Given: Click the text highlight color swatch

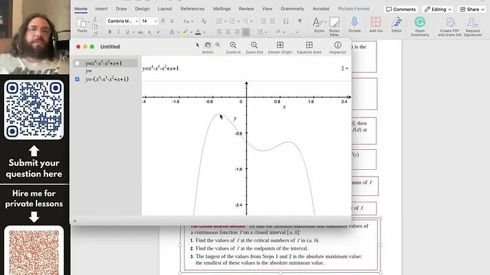Looking at the screenshot, I should coord(185,32).
